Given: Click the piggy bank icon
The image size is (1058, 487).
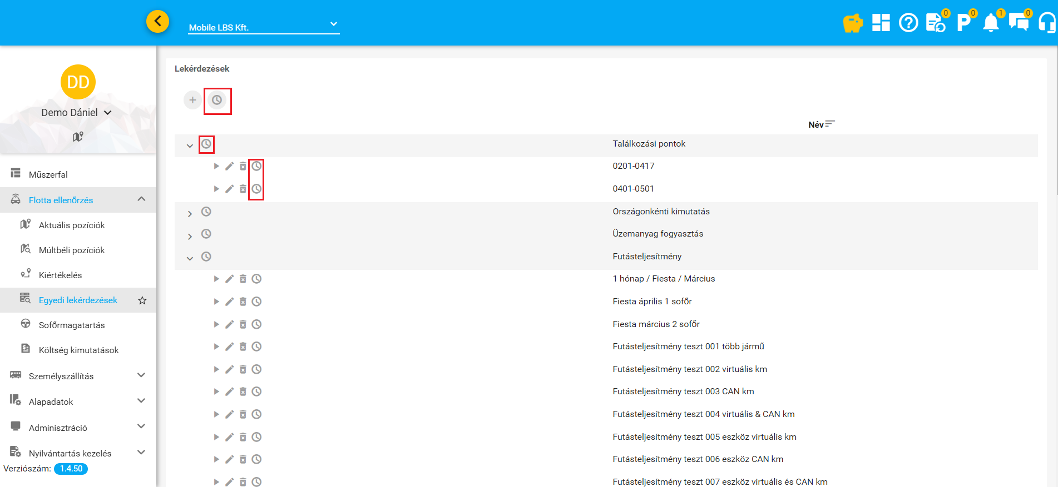Looking at the screenshot, I should [852, 23].
